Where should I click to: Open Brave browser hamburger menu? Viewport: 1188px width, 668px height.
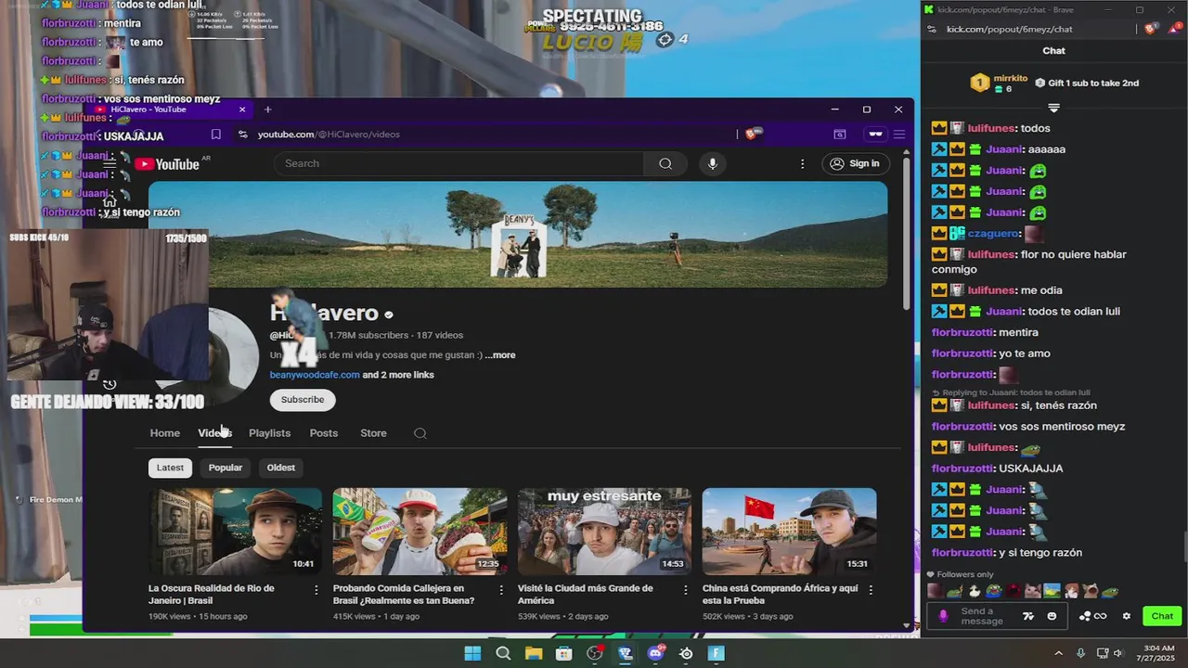(898, 135)
